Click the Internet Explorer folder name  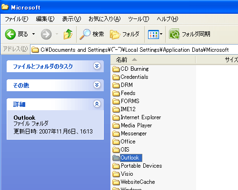pos(141,117)
